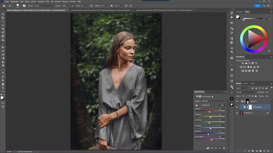
Task: Open the layer filter type dropdown
Action: point(242,88)
